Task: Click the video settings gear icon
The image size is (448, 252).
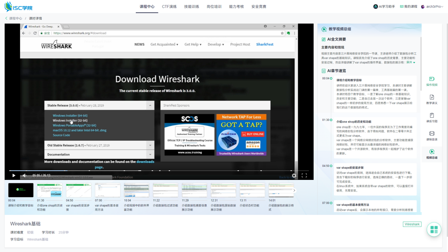Action: (294, 175)
